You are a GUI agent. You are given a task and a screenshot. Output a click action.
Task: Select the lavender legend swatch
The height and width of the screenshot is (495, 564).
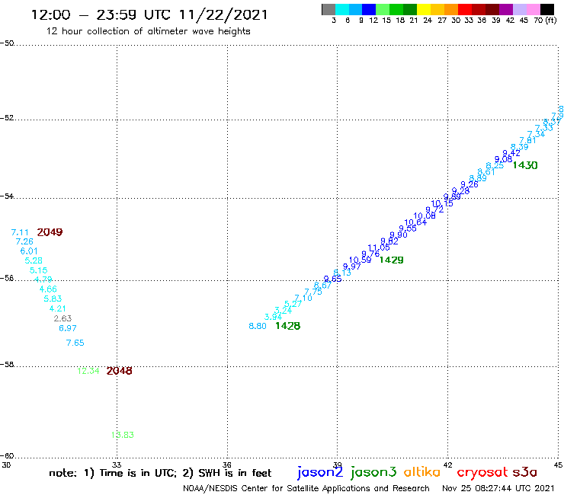tap(519, 9)
